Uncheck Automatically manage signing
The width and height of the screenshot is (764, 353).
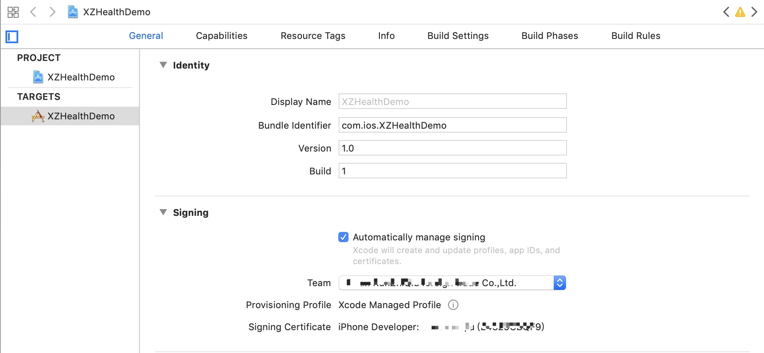343,237
